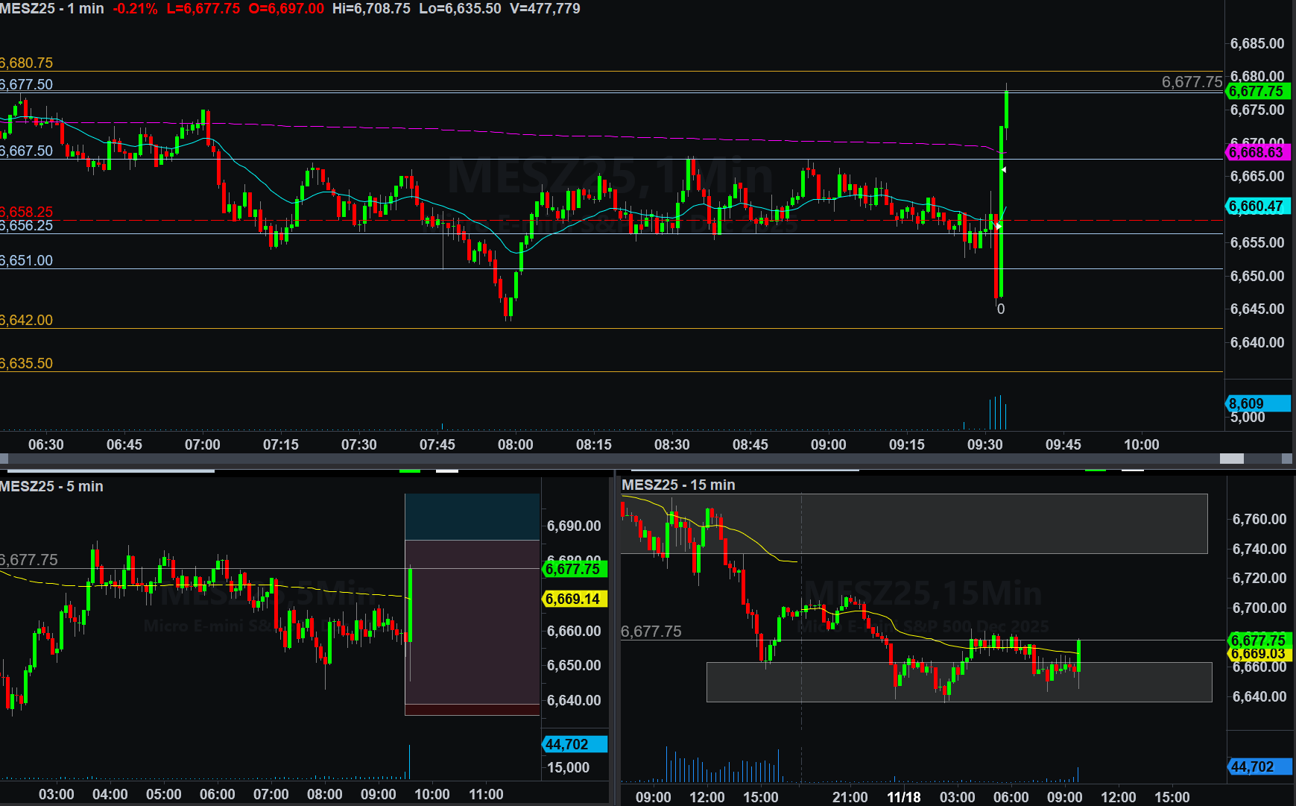Viewport: 1296px width, 806px height.
Task: Click the MESZ25 - 1 min chart title
Action: [52, 9]
